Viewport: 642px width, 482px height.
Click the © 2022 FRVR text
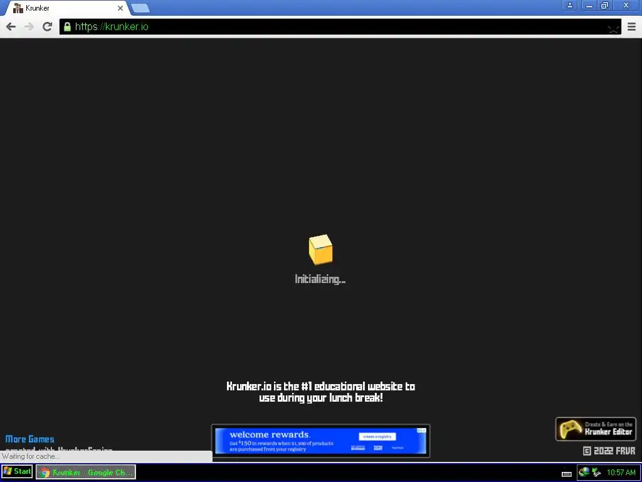click(x=609, y=451)
